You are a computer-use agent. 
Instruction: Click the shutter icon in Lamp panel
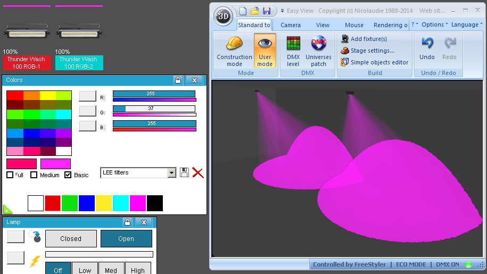point(35,236)
